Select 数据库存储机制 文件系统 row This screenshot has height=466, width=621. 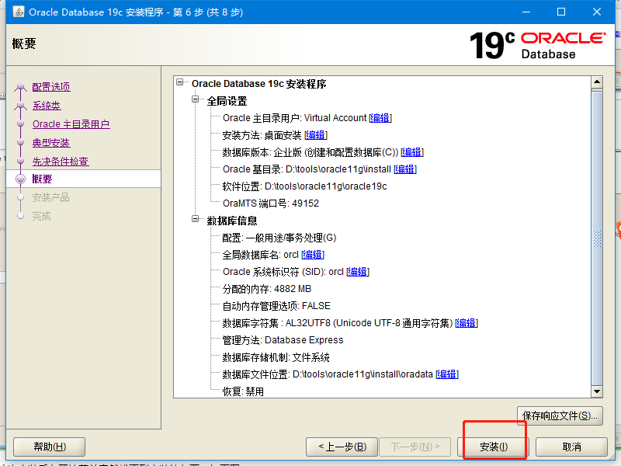coord(276,357)
